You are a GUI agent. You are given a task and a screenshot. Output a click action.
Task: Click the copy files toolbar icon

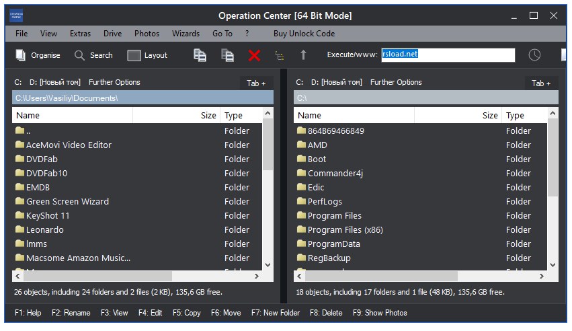200,55
